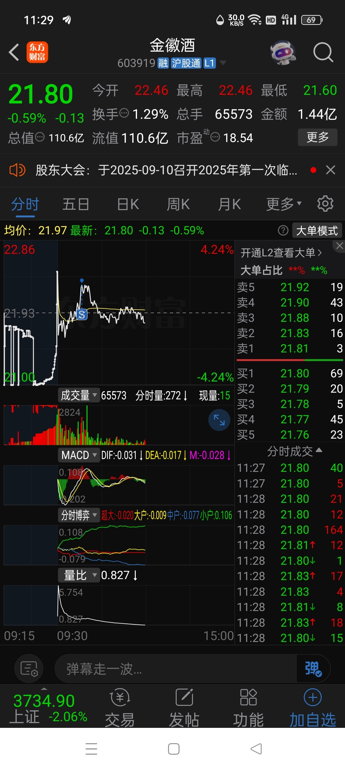Select 买4 price 21.77 row
345x770 pixels.
pos(290,419)
